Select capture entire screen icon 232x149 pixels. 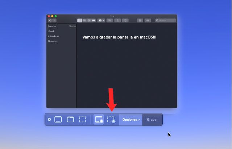coord(58,119)
